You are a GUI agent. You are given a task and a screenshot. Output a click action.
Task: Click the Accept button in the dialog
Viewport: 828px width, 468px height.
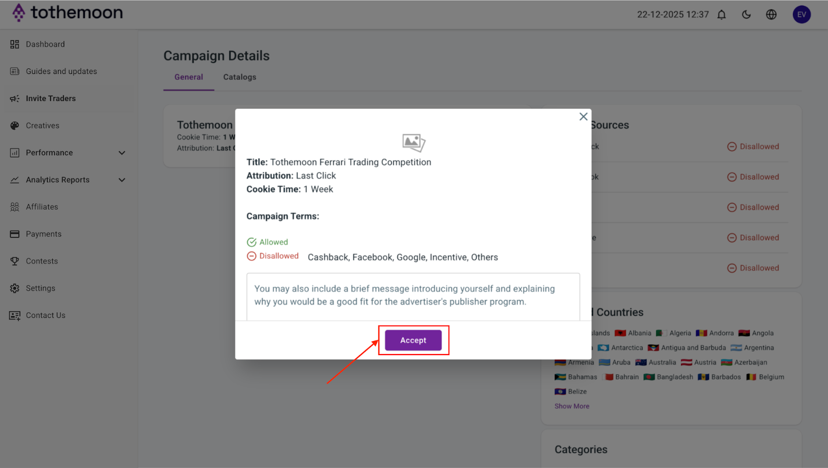(x=413, y=340)
